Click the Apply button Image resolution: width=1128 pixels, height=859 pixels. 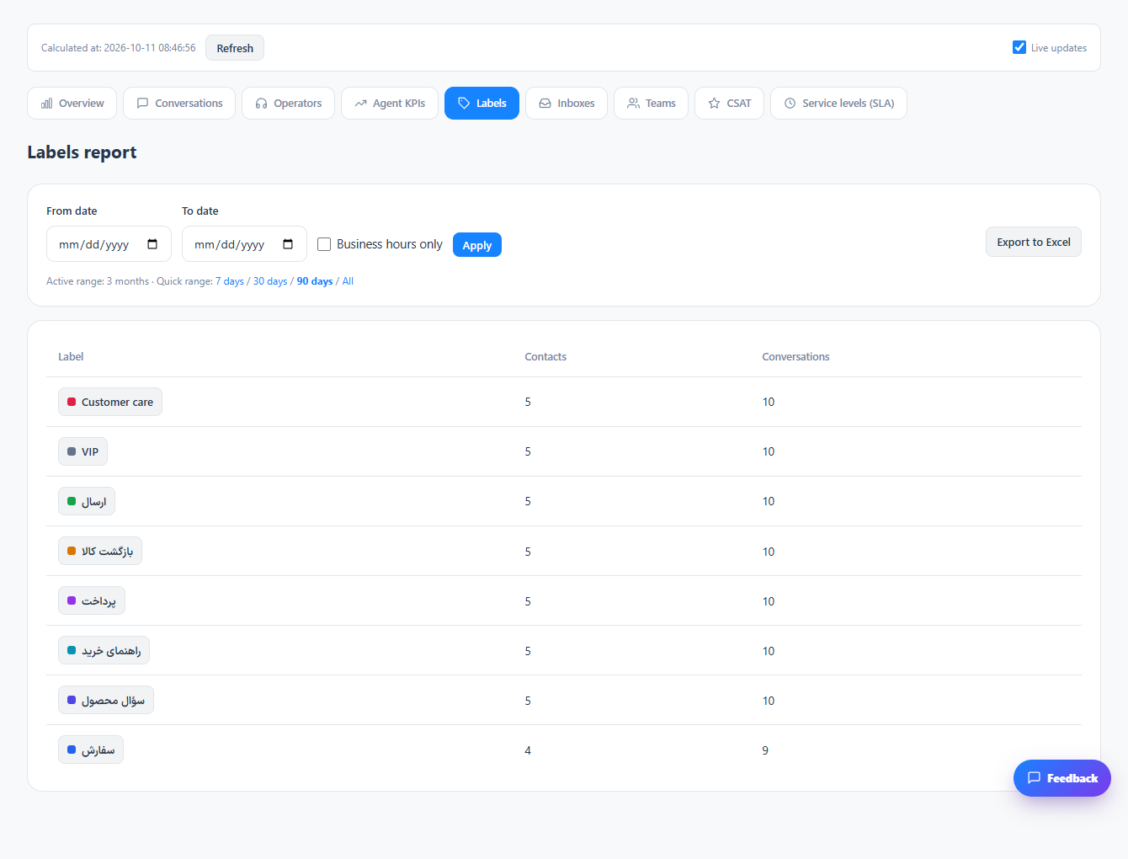pyautogui.click(x=477, y=245)
